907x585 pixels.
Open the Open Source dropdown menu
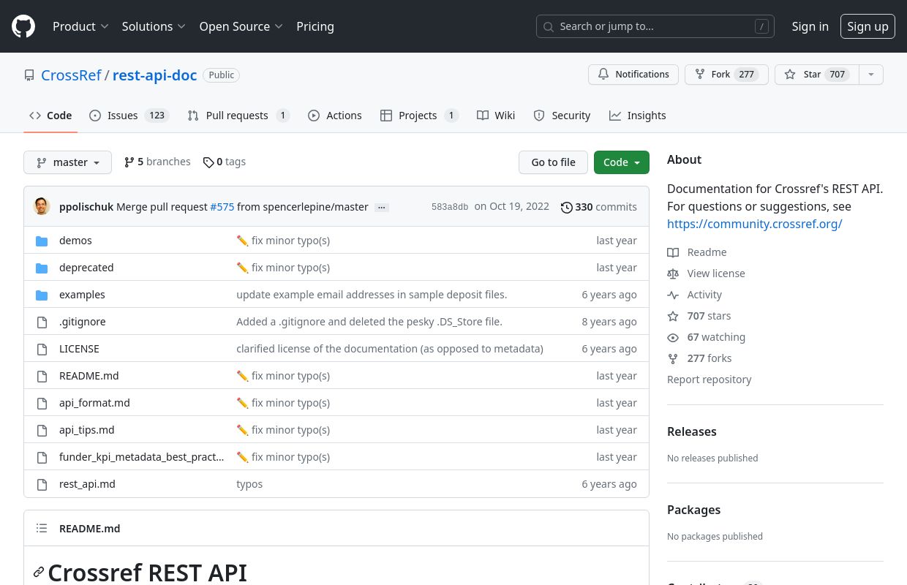coord(241,26)
